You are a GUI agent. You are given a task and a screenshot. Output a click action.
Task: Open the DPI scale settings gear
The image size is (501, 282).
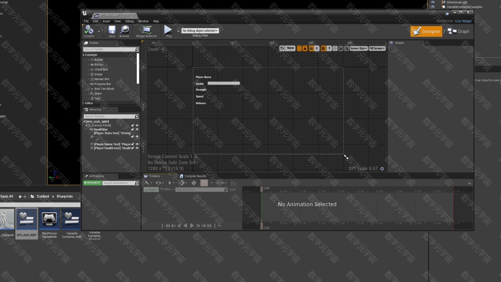[x=382, y=169]
